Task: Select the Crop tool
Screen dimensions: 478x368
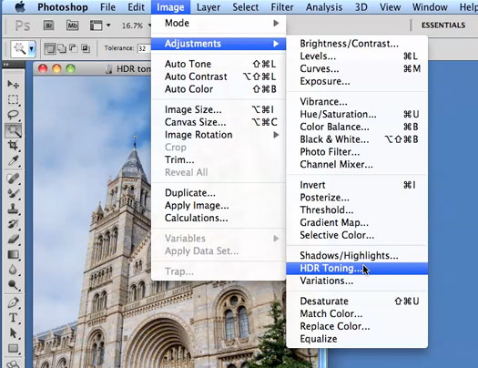Action: [x=13, y=146]
